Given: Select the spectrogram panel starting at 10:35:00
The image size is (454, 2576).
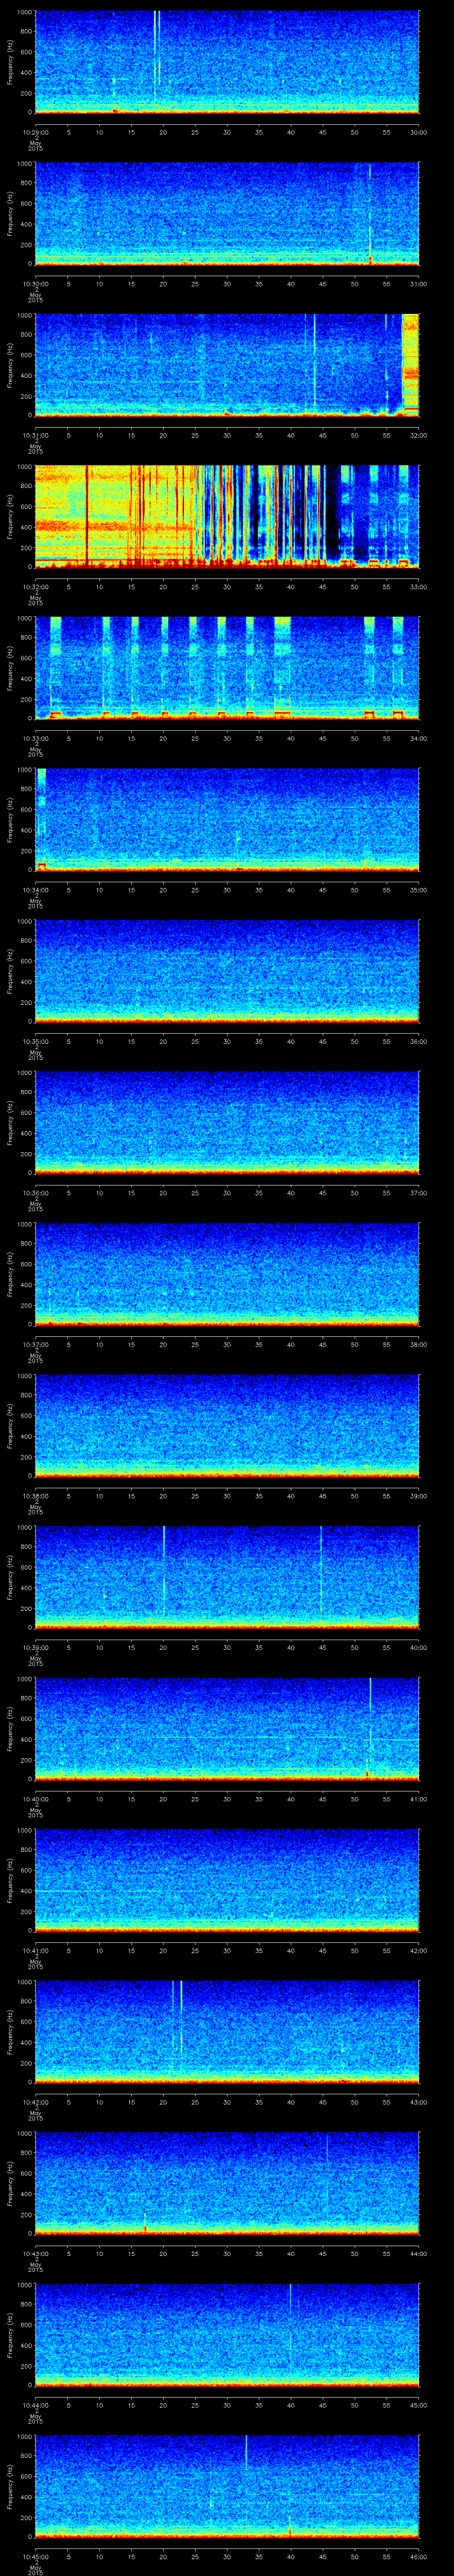Looking at the screenshot, I should pos(227,971).
